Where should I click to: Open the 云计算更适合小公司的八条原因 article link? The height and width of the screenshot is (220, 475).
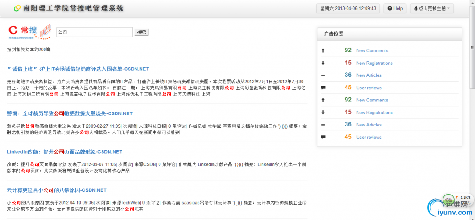tap(57, 190)
